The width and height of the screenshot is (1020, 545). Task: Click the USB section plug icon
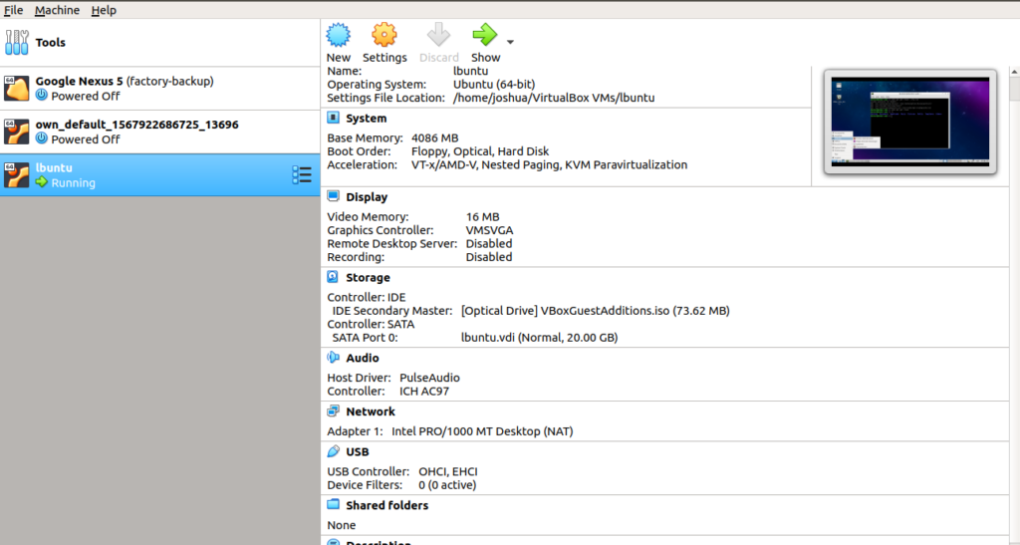[333, 451]
